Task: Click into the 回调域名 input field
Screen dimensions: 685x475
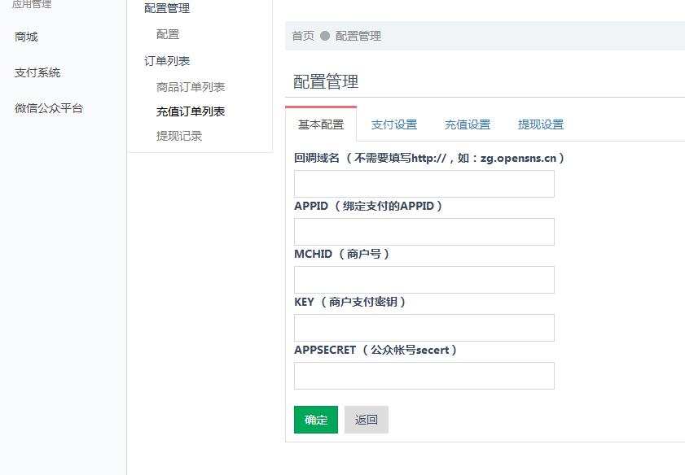Action: click(x=423, y=183)
